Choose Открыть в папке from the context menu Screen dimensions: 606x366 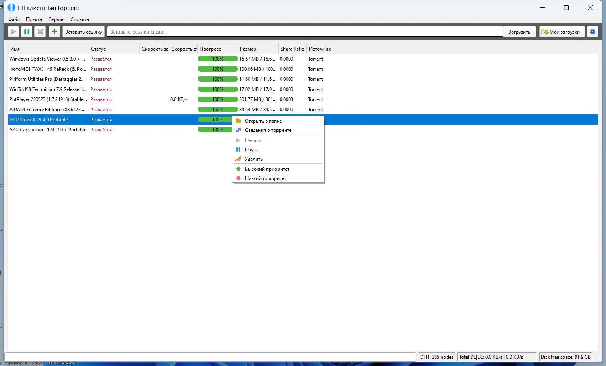pos(278,121)
